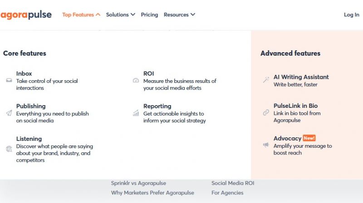Click the Listening globe search icon
Screen dimensions: 363x203
click(9, 149)
